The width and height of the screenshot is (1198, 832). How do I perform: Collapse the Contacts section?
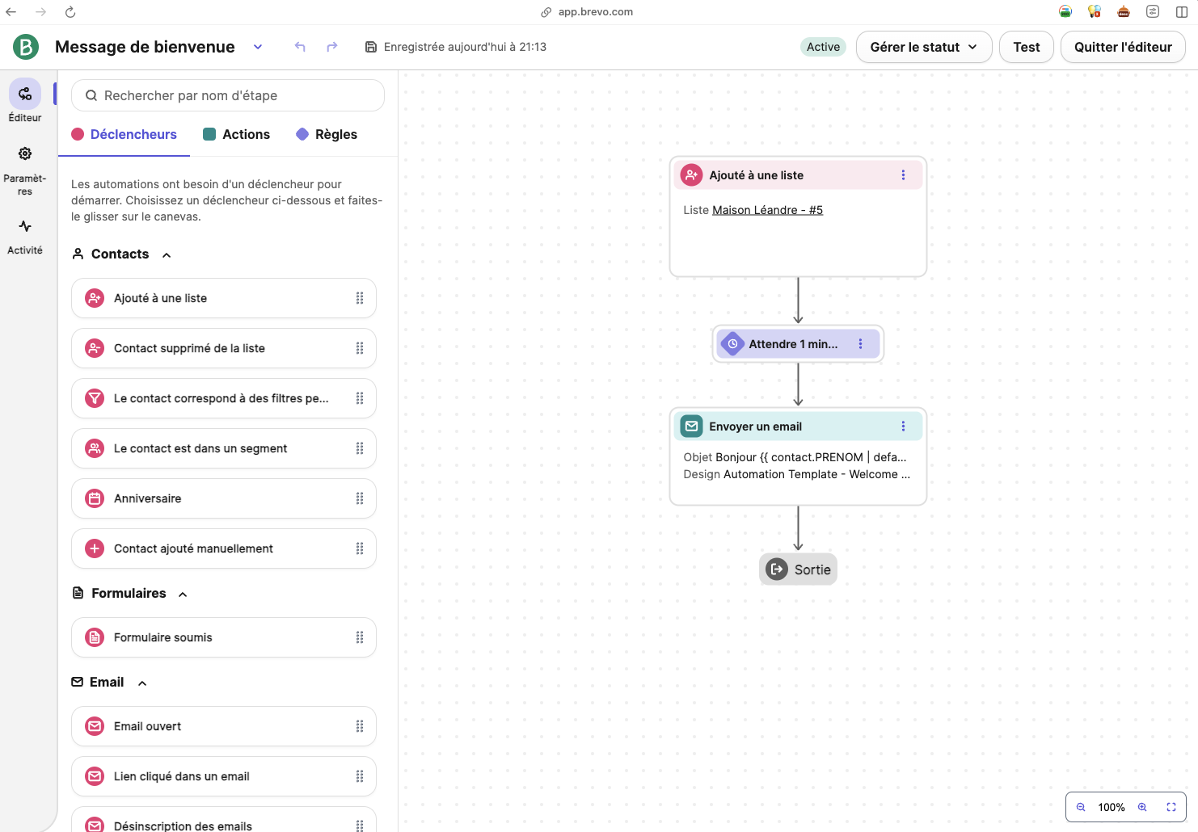(167, 254)
